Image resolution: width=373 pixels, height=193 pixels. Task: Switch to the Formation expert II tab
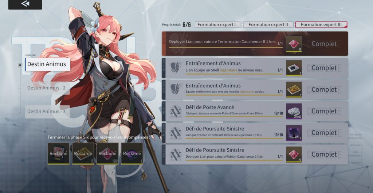coord(268,24)
